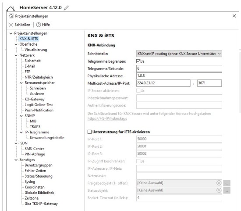
Task: Open Umwandlungstabelle under IP-Telegramme
Action: (x=47, y=138)
